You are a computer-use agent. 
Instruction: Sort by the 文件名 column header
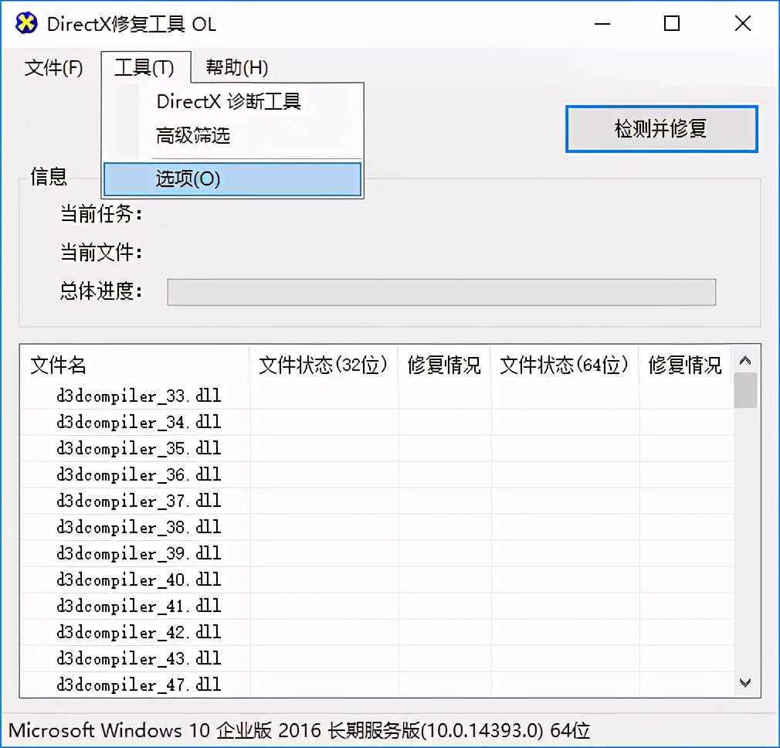(58, 365)
